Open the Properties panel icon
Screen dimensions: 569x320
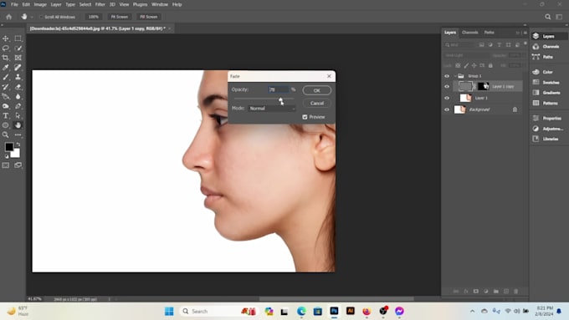536,118
